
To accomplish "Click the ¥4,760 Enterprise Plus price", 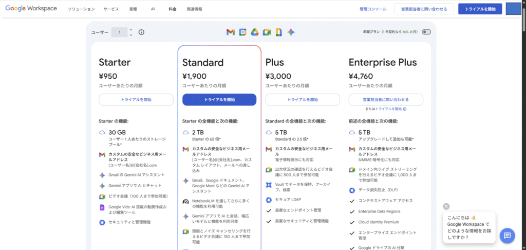I will [361, 76].
